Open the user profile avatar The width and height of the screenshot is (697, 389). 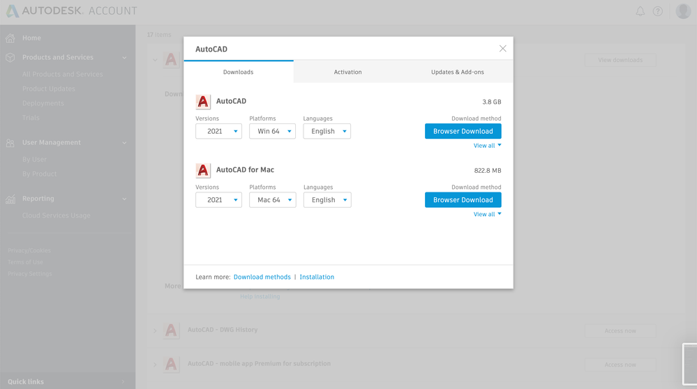tap(683, 11)
